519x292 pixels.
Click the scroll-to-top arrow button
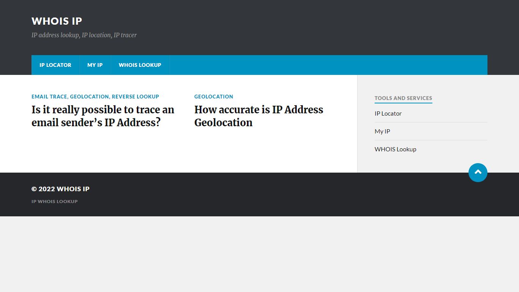click(x=478, y=173)
